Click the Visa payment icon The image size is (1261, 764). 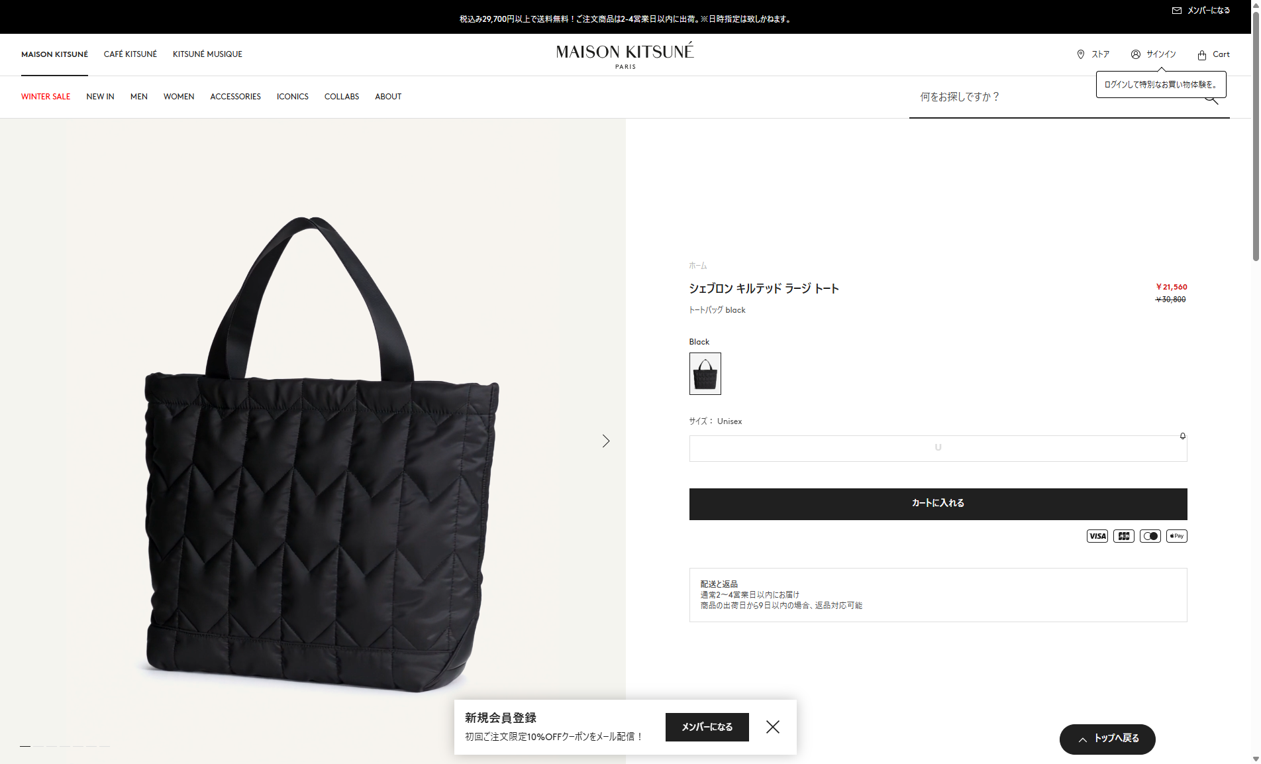[x=1097, y=536]
